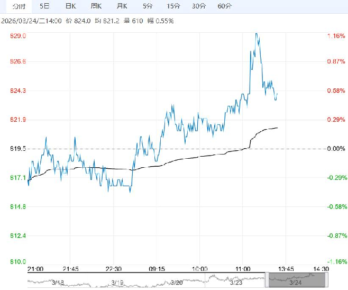Choose the 30分 interval tab
The height and width of the screenshot is (290, 348).
[x=199, y=6]
